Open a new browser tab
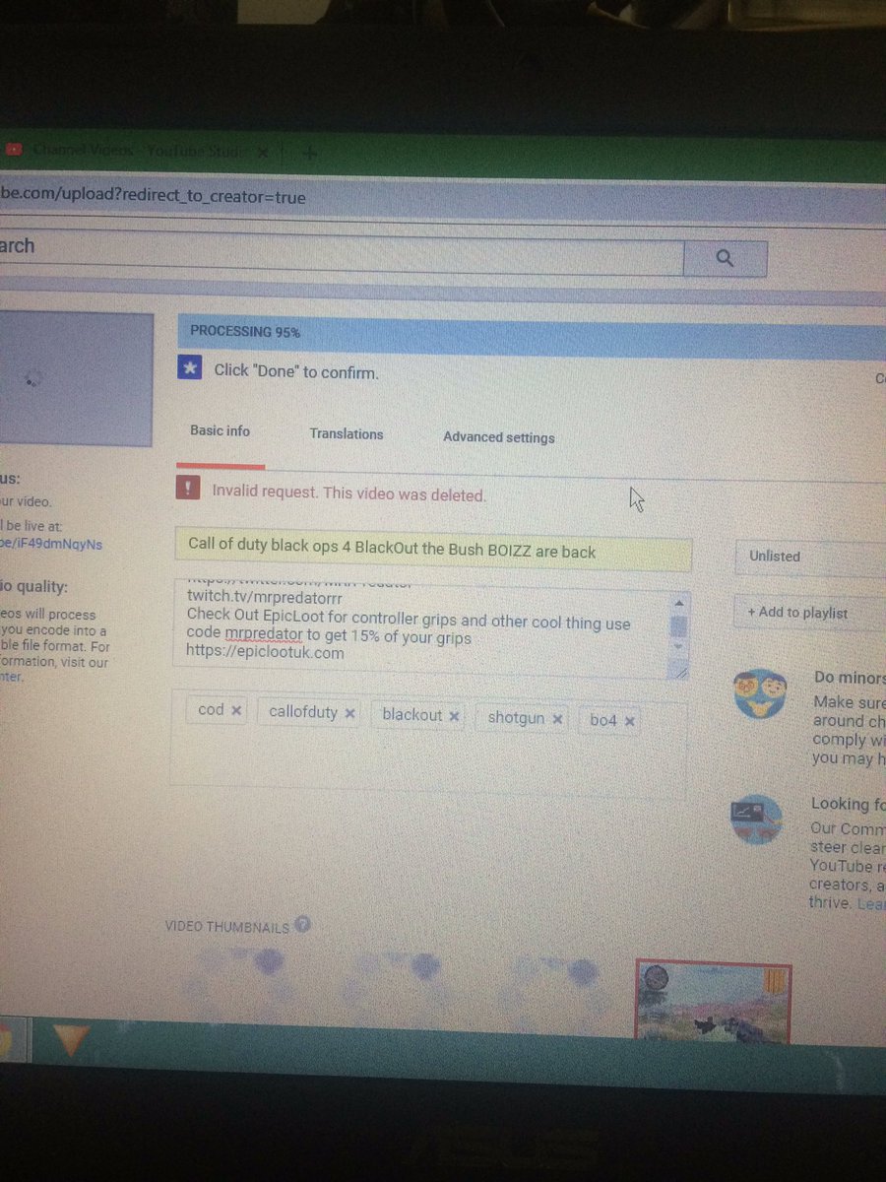The height and width of the screenshot is (1182, 886). [308, 152]
